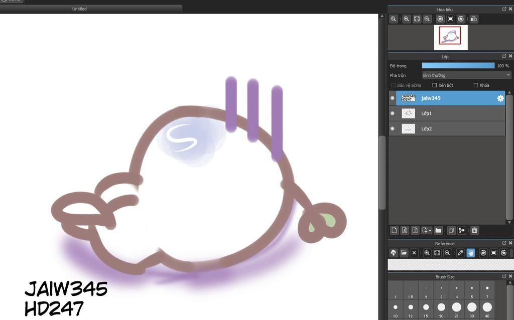Duplicate the selected layer

click(451, 230)
